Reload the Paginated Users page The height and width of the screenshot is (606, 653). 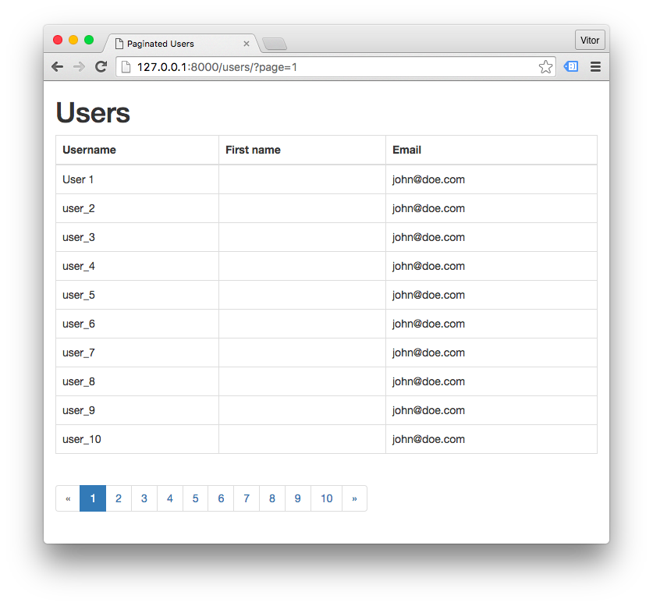coord(101,66)
